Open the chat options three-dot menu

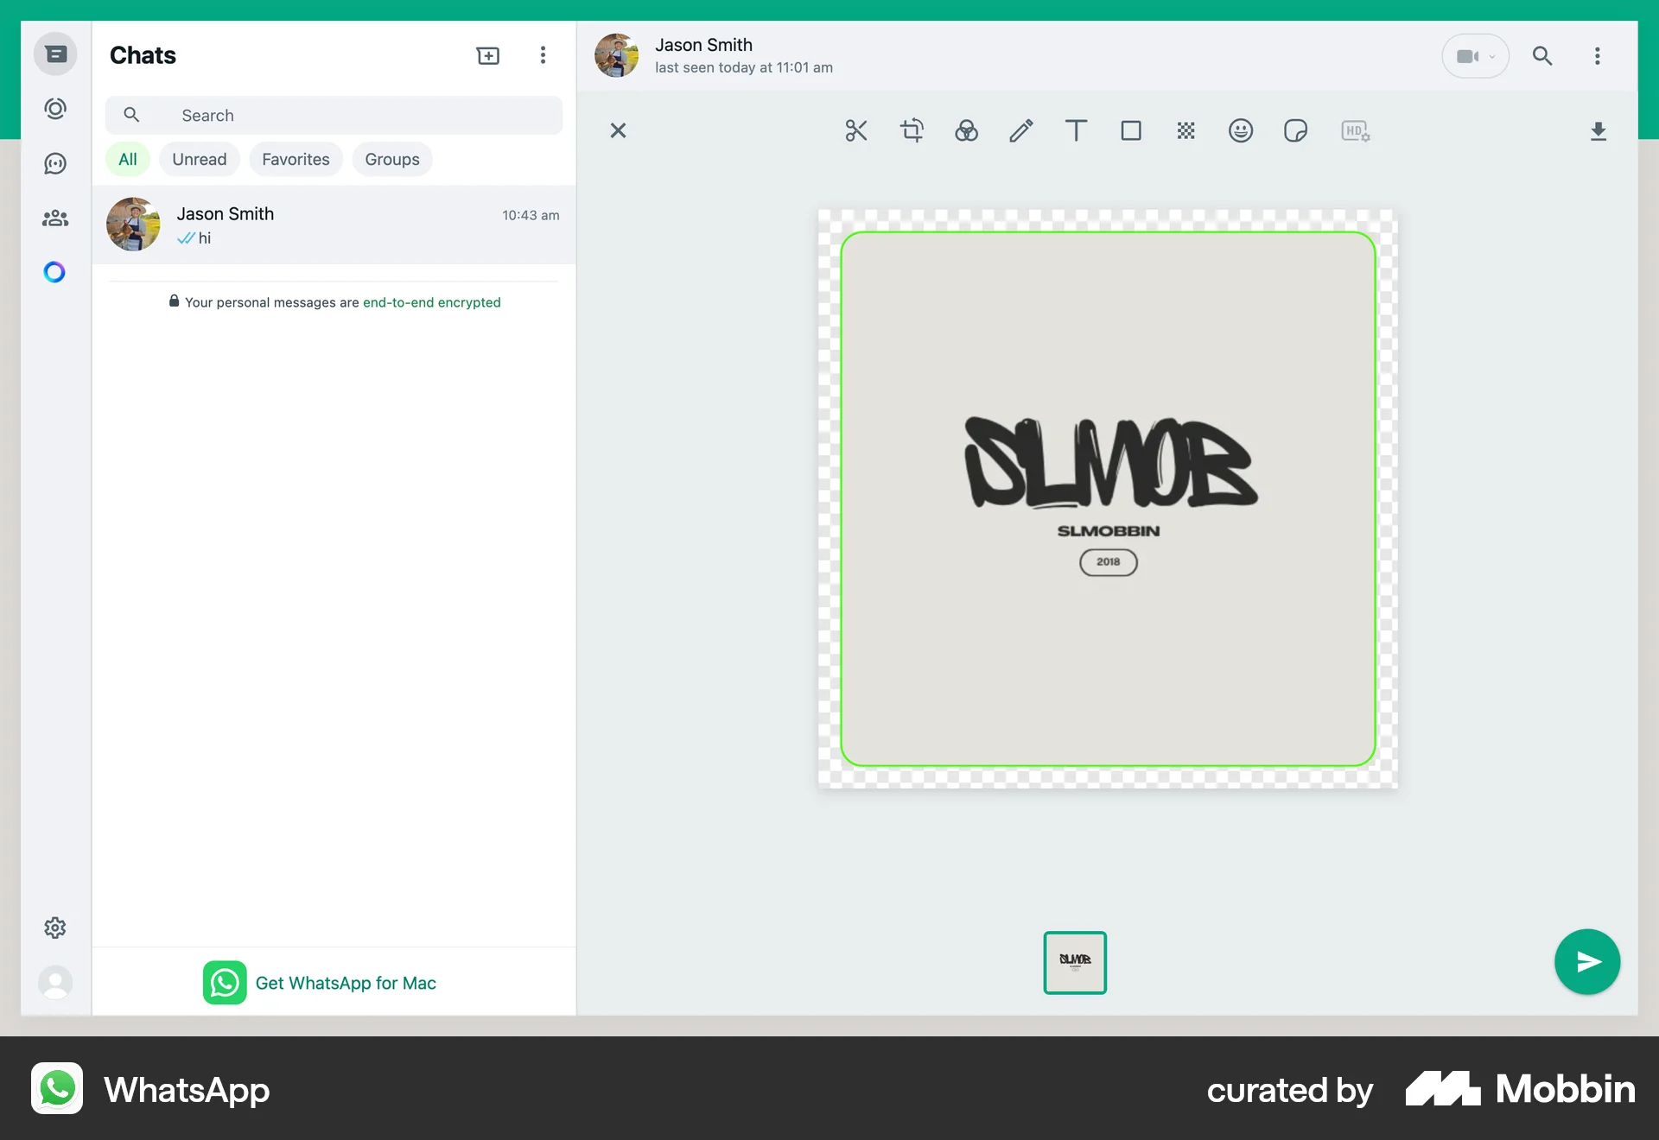[x=1598, y=55]
